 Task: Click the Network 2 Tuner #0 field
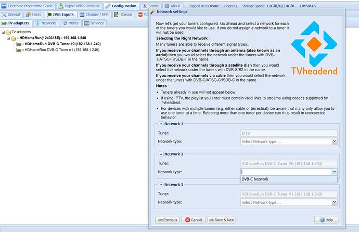point(289,163)
